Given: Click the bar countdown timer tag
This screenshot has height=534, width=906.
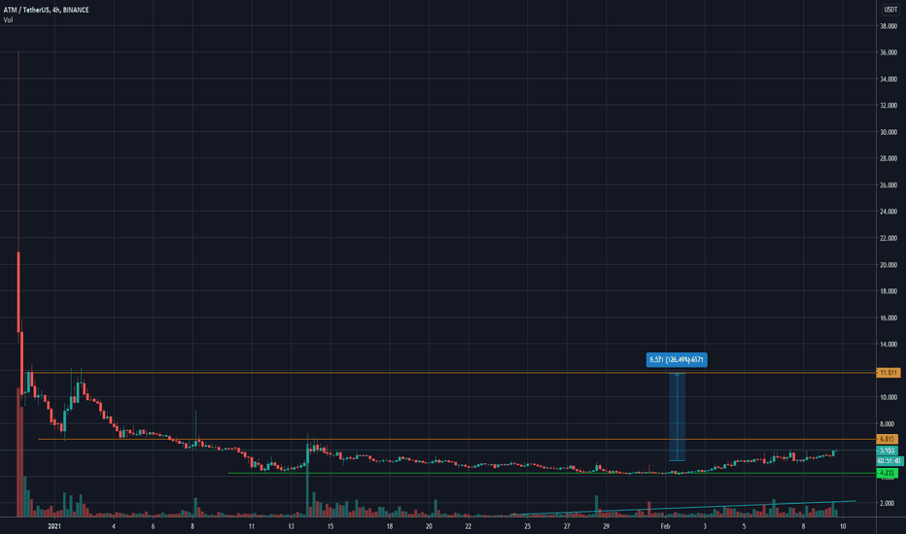Looking at the screenshot, I should tap(889, 460).
